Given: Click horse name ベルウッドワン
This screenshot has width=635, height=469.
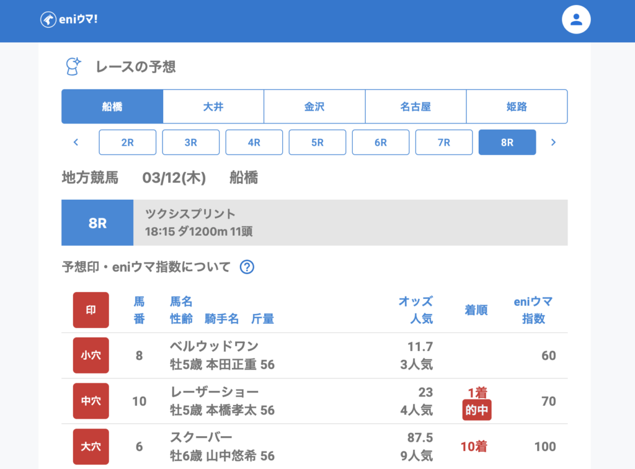Looking at the screenshot, I should (214, 346).
